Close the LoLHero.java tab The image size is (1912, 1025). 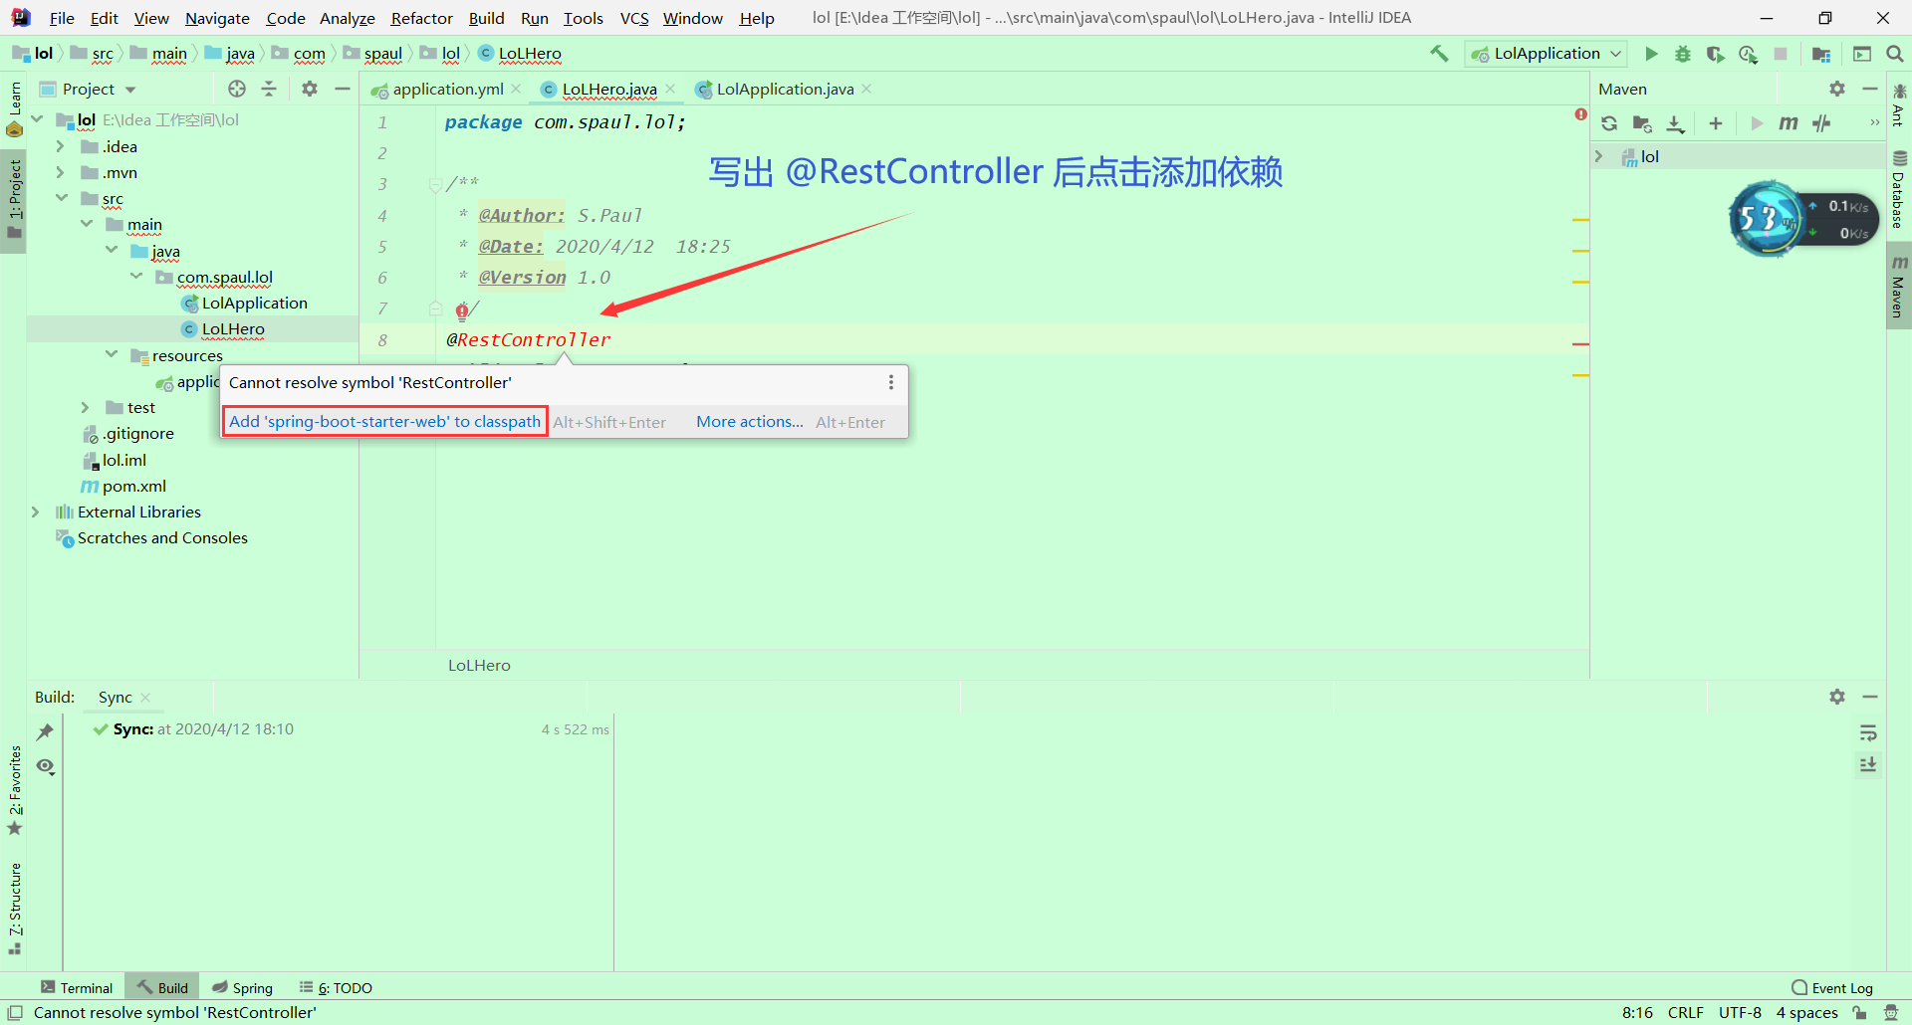(670, 89)
